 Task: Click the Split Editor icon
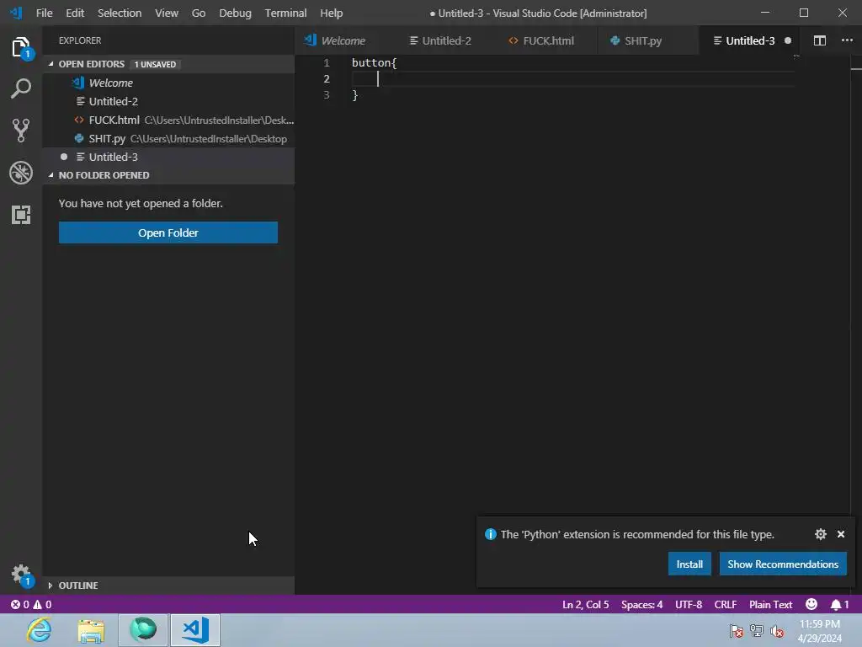click(x=820, y=40)
